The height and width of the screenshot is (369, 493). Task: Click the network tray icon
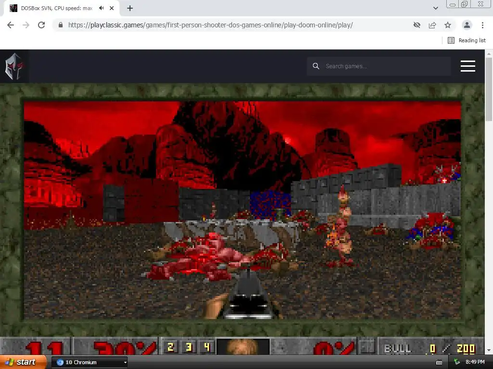point(457,362)
